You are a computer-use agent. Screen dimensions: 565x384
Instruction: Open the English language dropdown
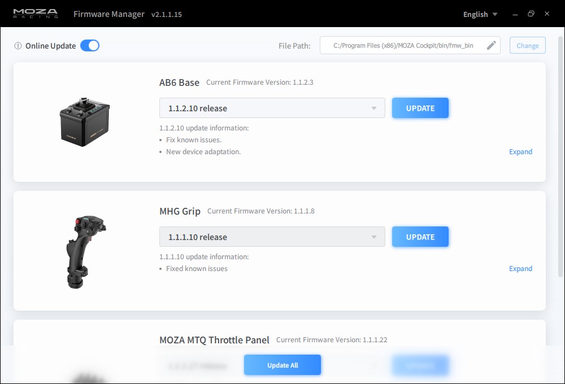point(480,15)
